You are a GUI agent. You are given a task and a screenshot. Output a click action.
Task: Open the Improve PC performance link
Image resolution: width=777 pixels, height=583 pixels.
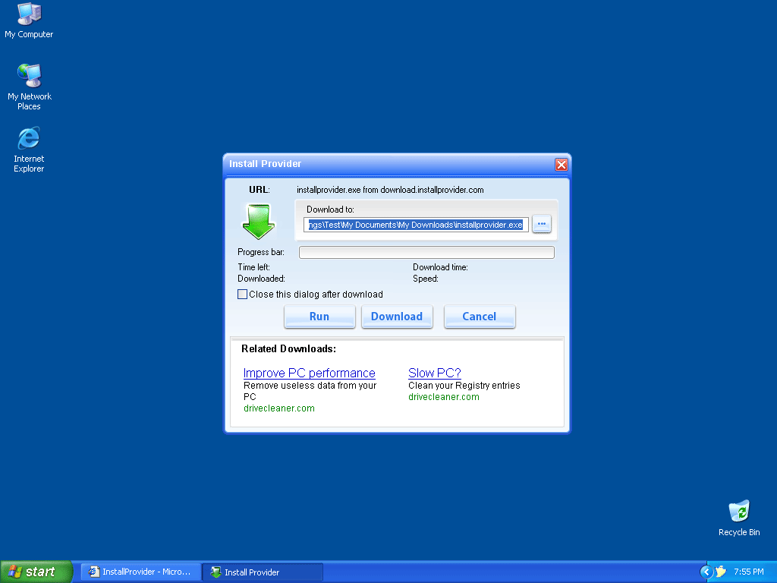coord(309,373)
